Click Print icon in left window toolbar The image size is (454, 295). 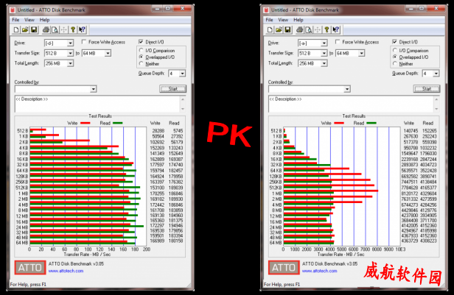pos(46,29)
